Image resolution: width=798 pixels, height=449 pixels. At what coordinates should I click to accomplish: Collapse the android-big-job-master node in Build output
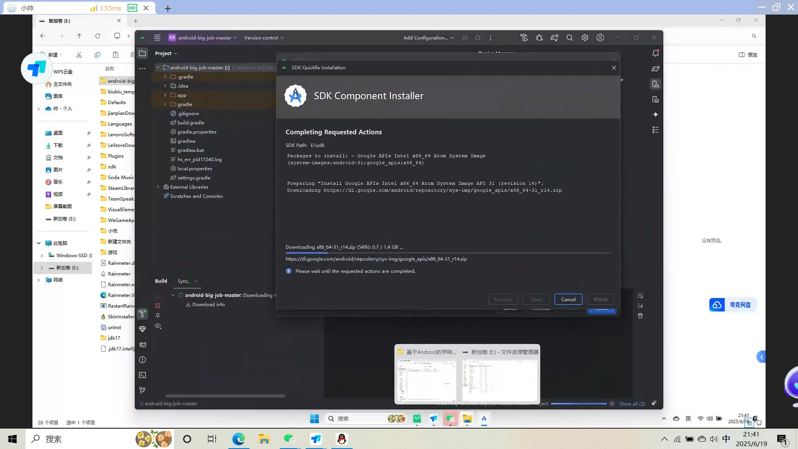pyautogui.click(x=173, y=295)
